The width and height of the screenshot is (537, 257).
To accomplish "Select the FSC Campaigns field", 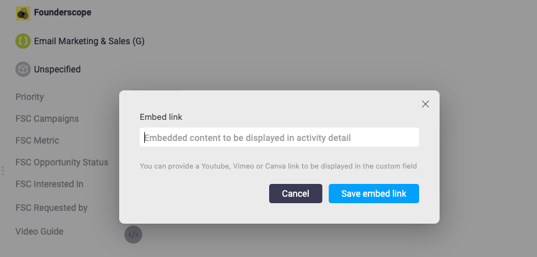I will tap(47, 119).
